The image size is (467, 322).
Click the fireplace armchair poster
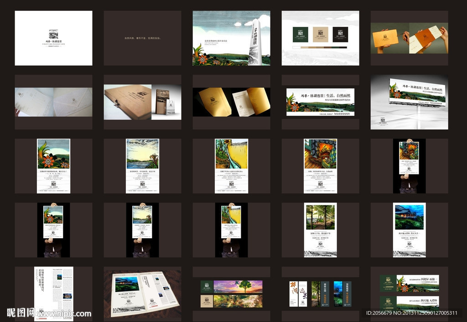320,166
